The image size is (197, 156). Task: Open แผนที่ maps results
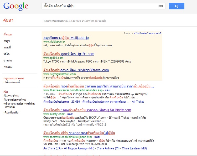(7, 48)
